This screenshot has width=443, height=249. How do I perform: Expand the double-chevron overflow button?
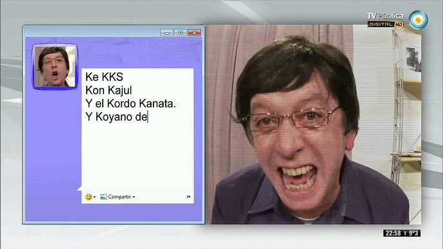pos(189,196)
